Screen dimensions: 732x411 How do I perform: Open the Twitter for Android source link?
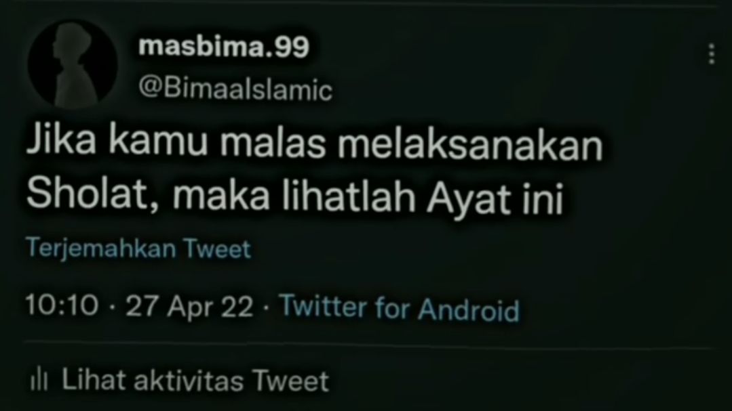(x=400, y=307)
